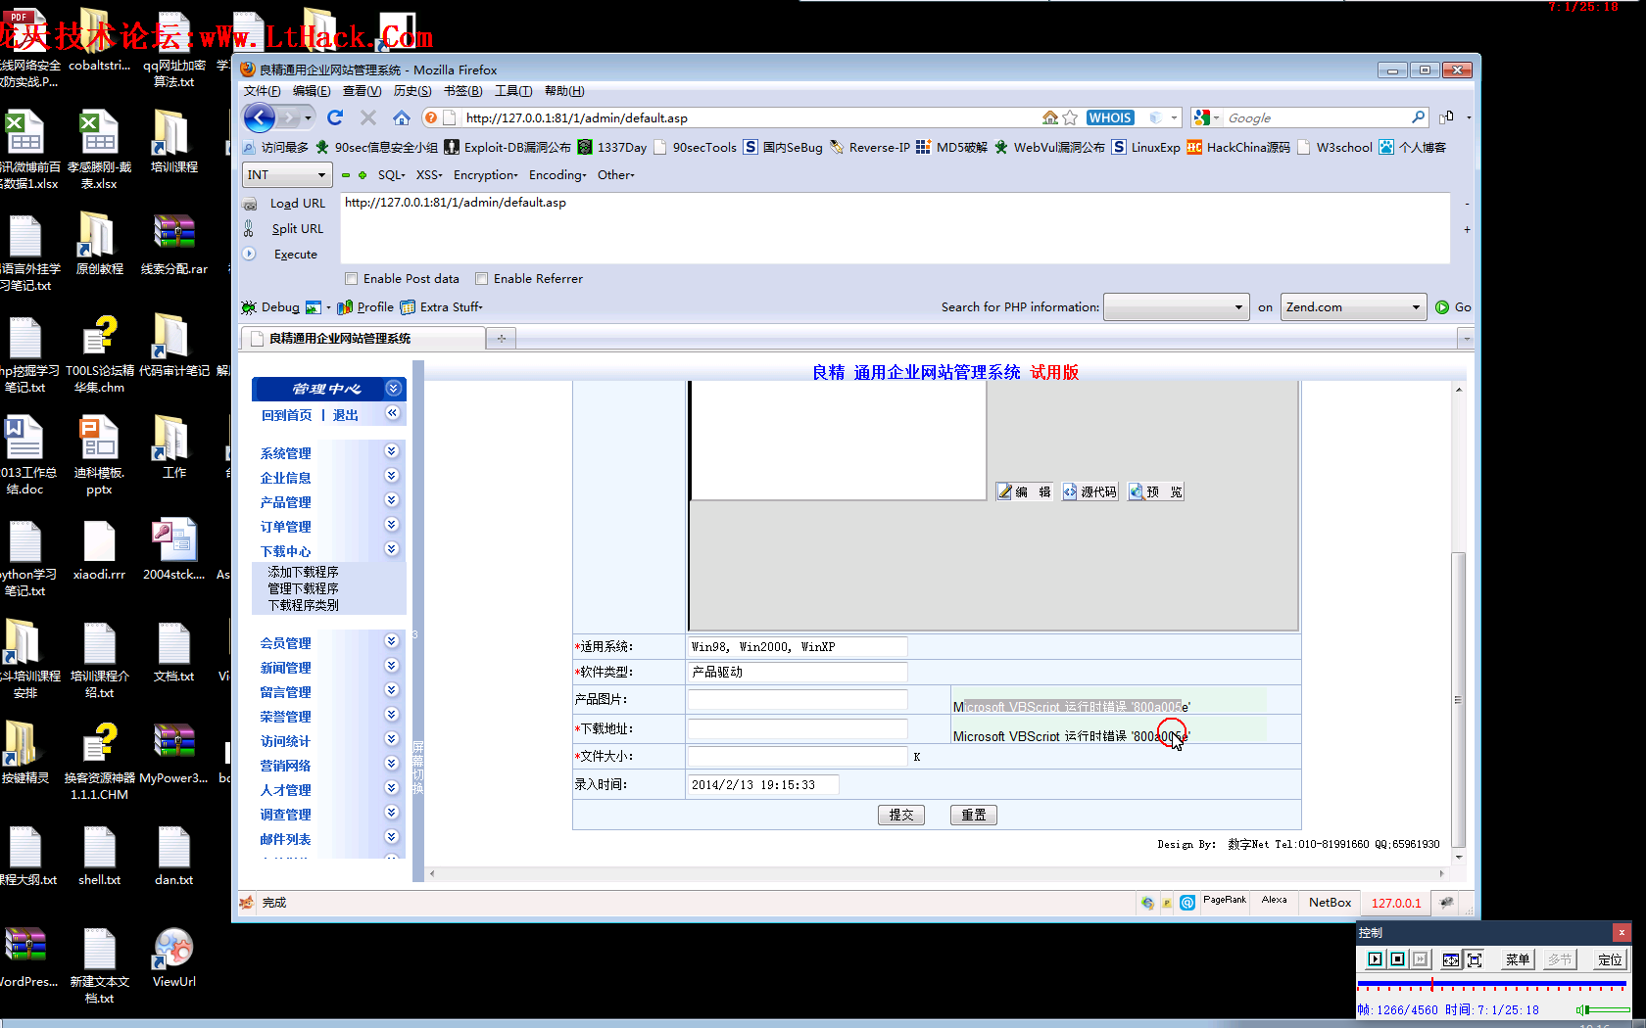
Task: Open the INT dropdown in HackBar
Action: pyautogui.click(x=286, y=175)
